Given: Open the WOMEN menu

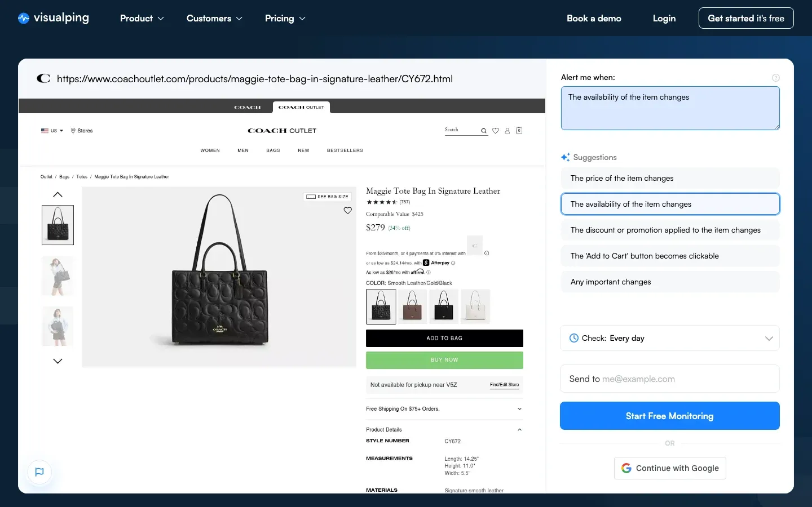Looking at the screenshot, I should pyautogui.click(x=210, y=150).
